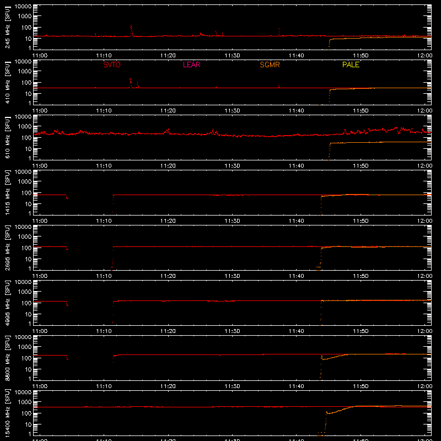Viewport: 441px width, 441px height.
Task: Click the 11:10 tick label under 2695 MHz plot
Action: click(104, 276)
